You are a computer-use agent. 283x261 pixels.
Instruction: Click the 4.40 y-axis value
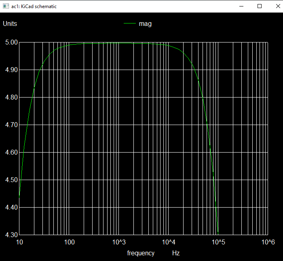pos(12,207)
